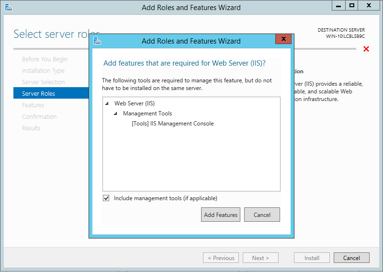Open the Server Roles wizard step
This screenshot has width=383, height=272.
[38, 93]
